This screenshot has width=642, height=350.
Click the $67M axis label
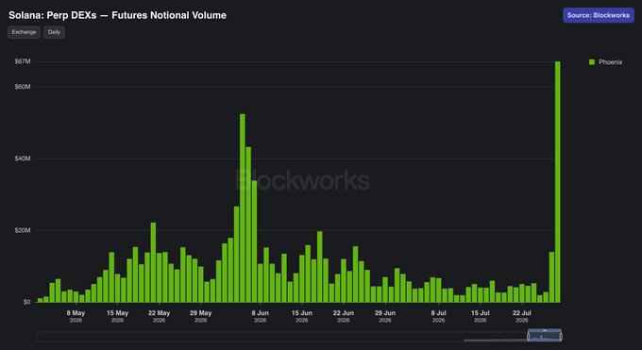click(23, 61)
